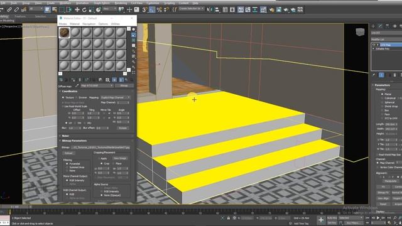Screen dimensions: 402x226
Task: Open Create Selection Set dropdown
Action: click(x=191, y=9)
